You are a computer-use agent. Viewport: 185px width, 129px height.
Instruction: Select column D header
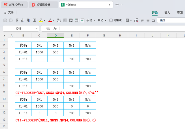coord(55,35)
